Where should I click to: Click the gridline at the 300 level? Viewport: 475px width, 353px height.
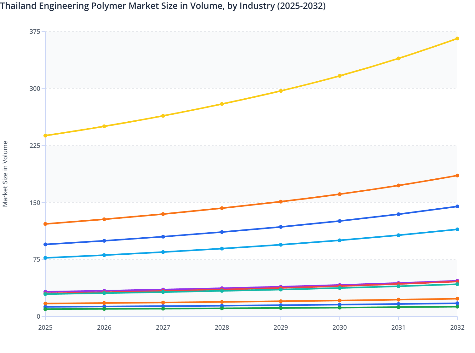(220, 88)
